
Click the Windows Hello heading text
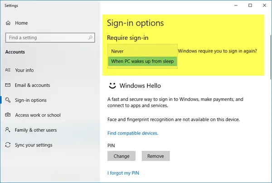[x=140, y=86]
